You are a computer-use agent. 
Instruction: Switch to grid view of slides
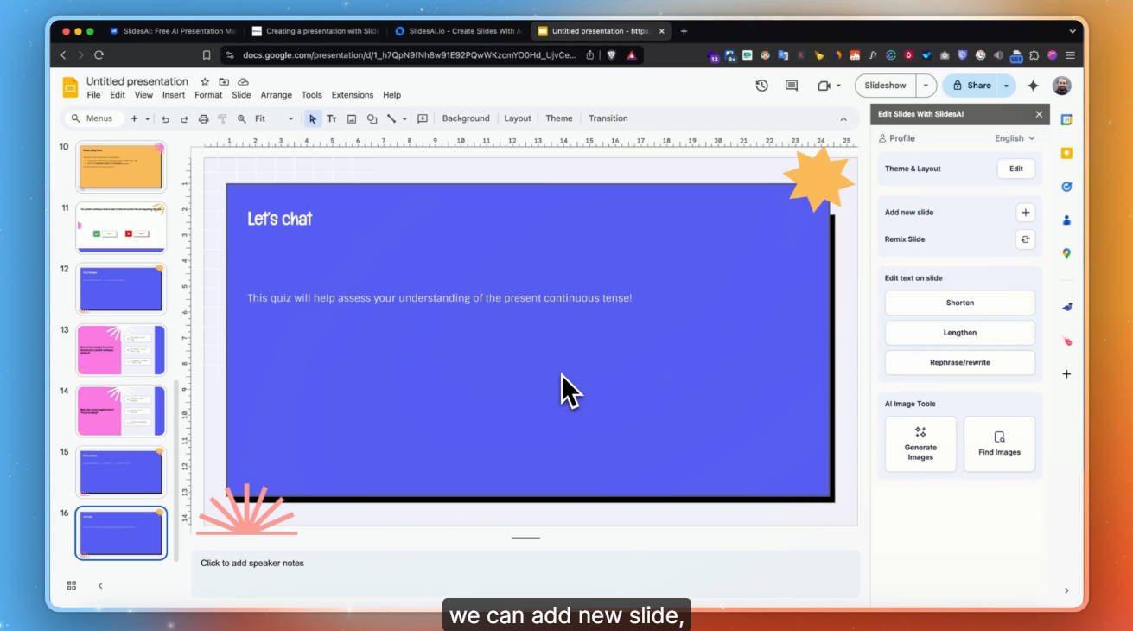(72, 585)
